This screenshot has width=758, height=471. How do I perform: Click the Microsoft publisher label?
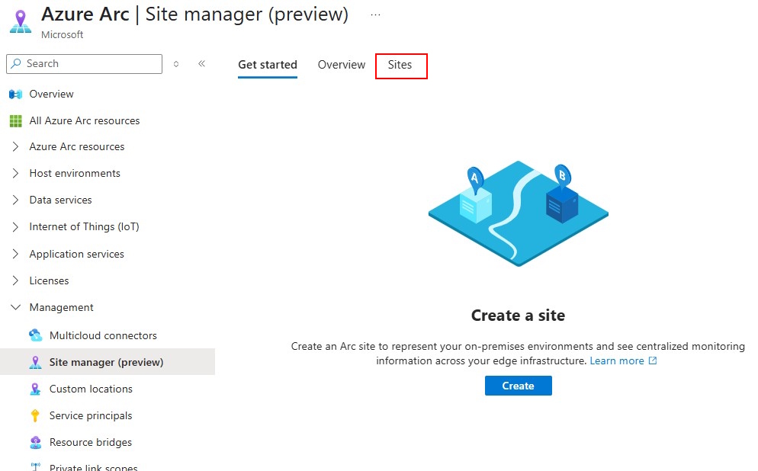click(62, 35)
